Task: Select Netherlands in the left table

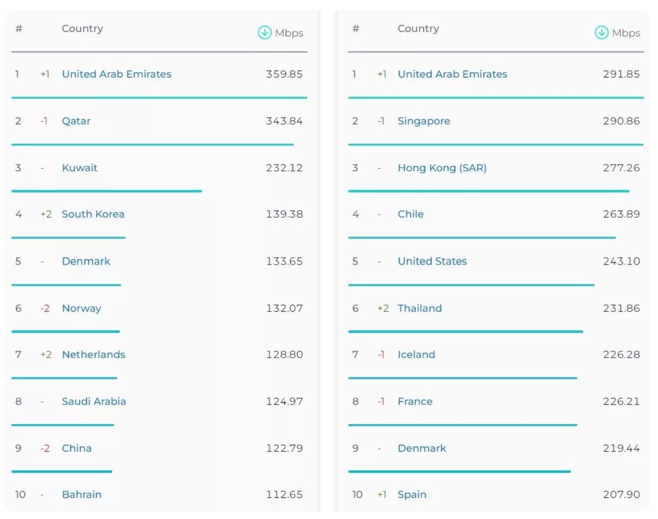Action: [x=94, y=354]
